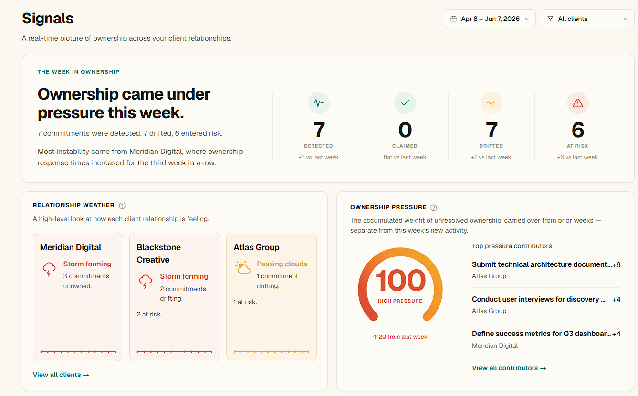Image resolution: width=638 pixels, height=396 pixels.
Task: Click Atlas Group sun-and-cloud icon
Action: 243,267
